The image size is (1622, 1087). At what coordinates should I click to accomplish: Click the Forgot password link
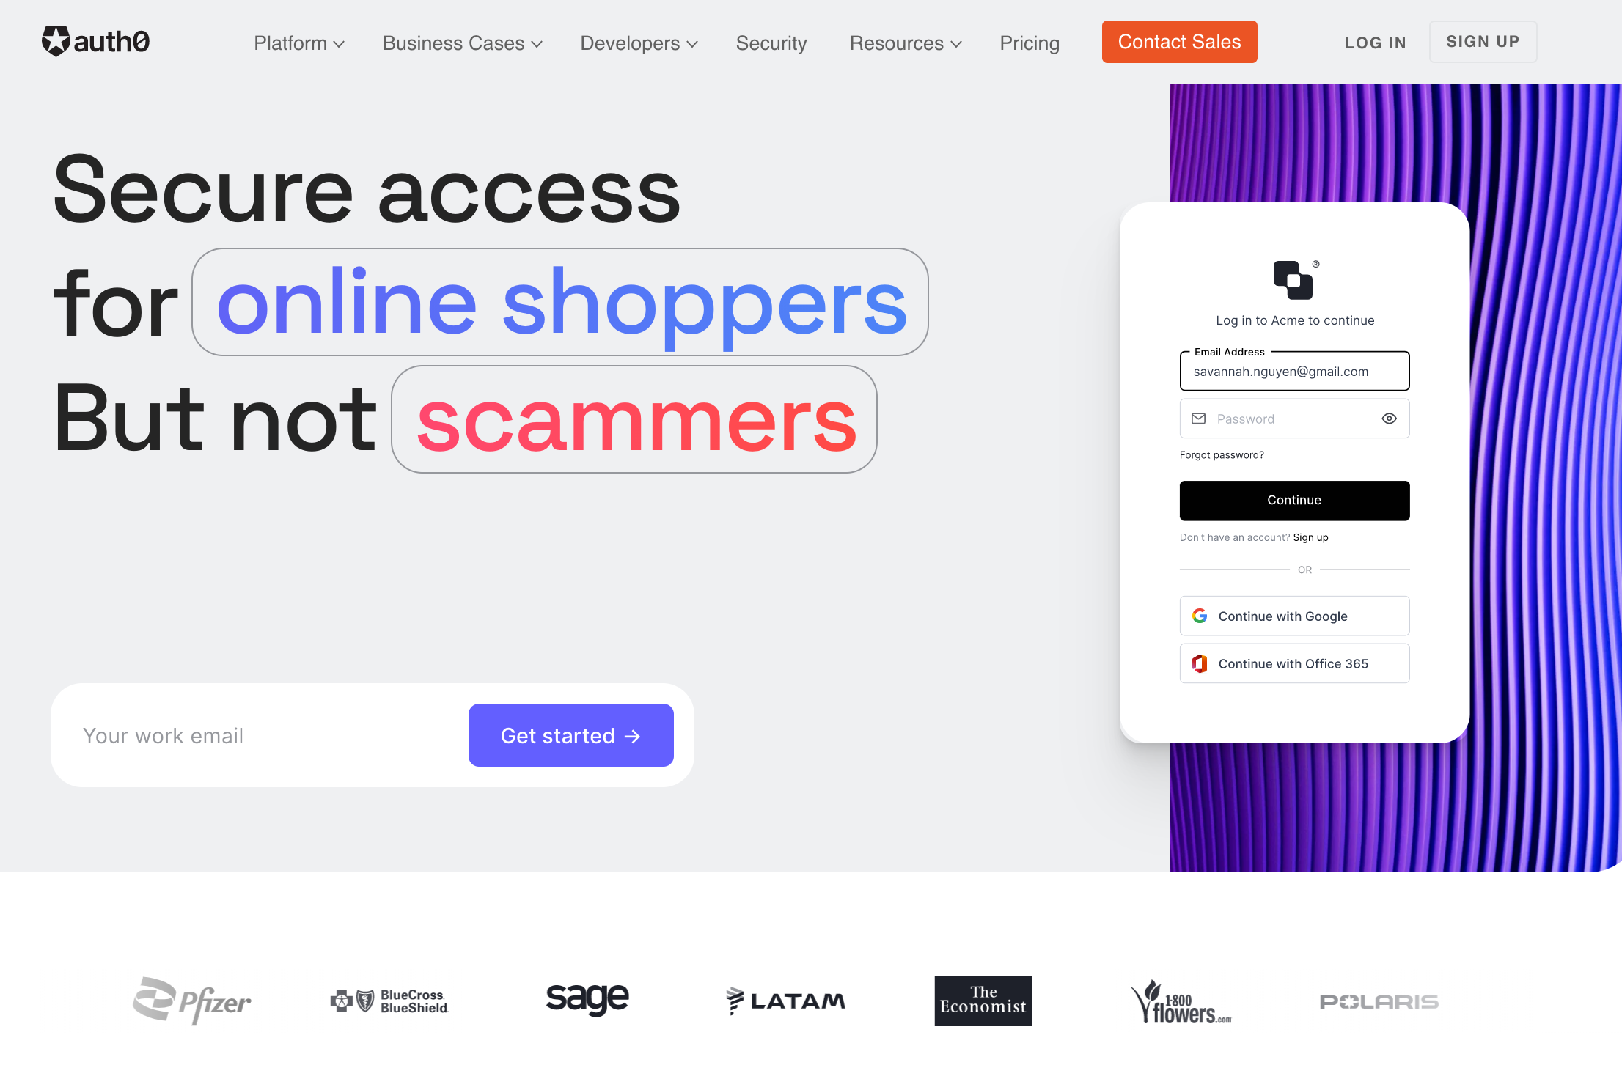coord(1222,454)
